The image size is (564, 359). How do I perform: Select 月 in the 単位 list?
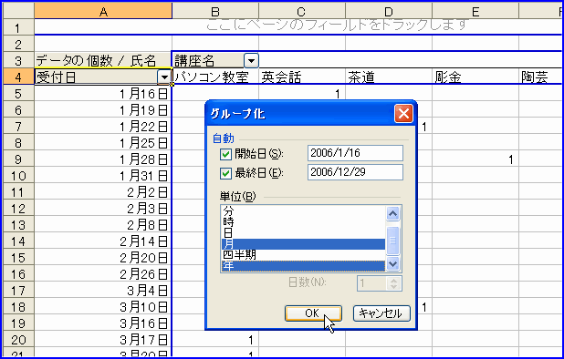[x=303, y=244]
